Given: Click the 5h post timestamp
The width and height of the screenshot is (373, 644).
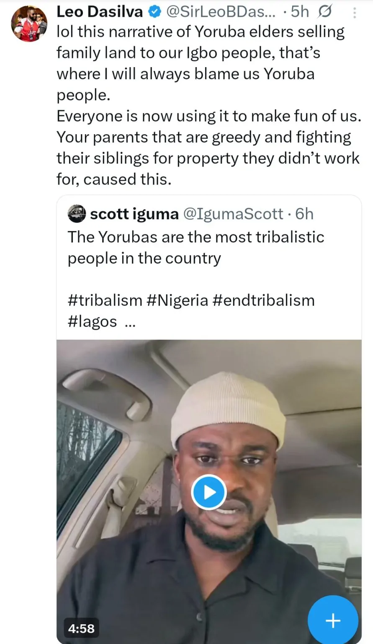Looking at the screenshot, I should [x=300, y=12].
